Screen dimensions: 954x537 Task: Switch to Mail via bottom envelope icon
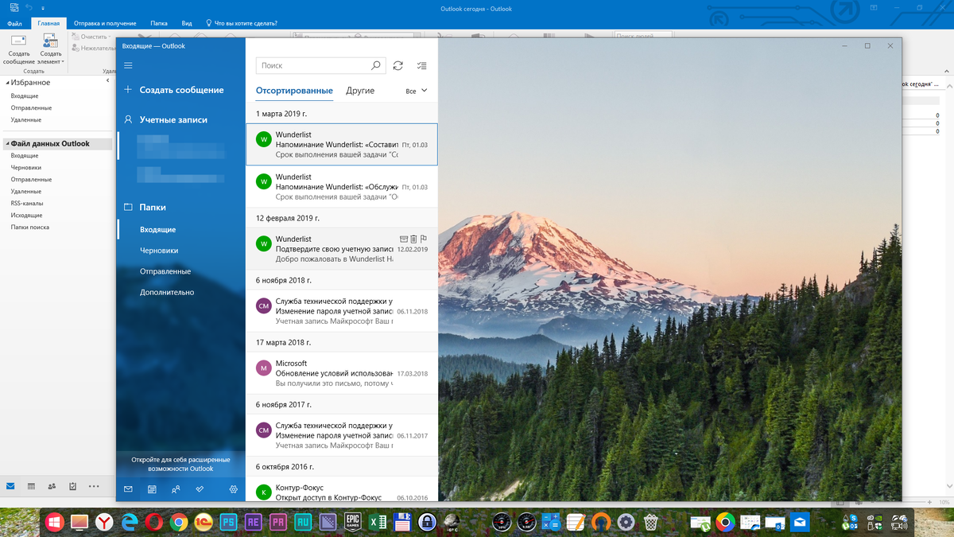click(128, 489)
